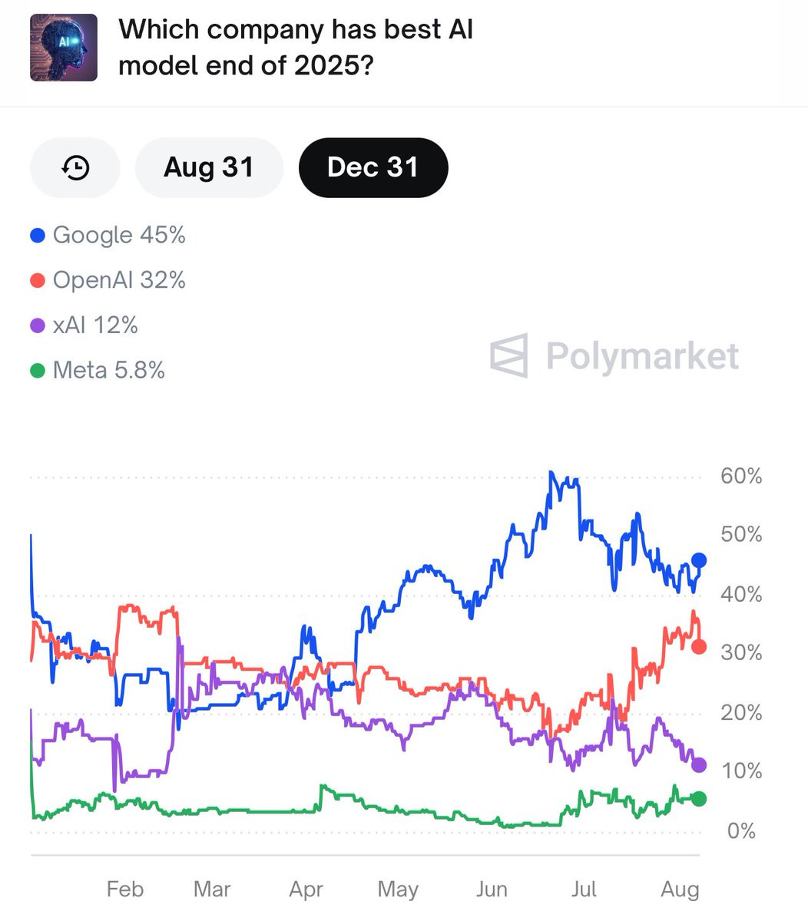Click the Jul label on time axis
The height and width of the screenshot is (921, 808).
pyautogui.click(x=584, y=890)
